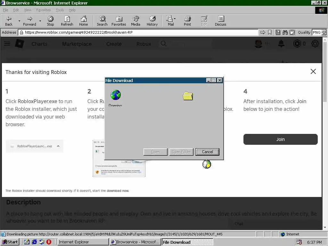Open the Tools menu
Image resolution: width=328 pixels, height=246 pixels.
[60, 10]
